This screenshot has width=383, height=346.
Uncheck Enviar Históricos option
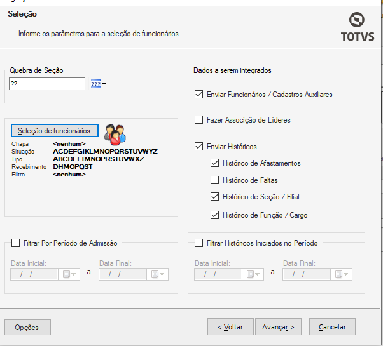click(x=200, y=147)
